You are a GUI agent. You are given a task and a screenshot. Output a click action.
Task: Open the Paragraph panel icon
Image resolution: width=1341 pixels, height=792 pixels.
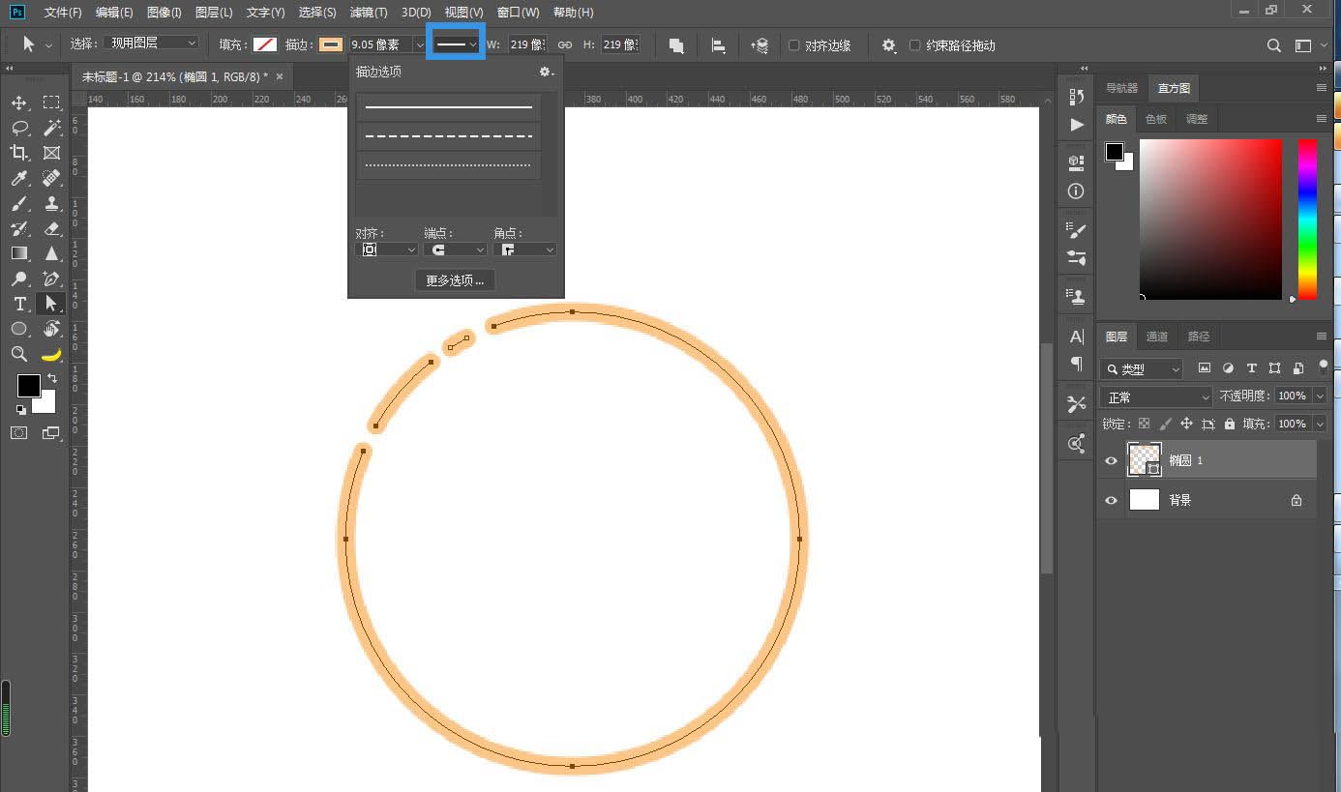click(x=1077, y=364)
